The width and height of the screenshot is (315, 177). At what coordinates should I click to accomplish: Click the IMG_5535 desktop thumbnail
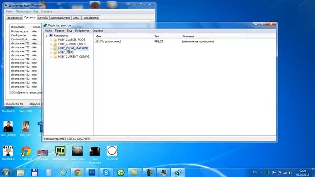click(x=26, y=127)
